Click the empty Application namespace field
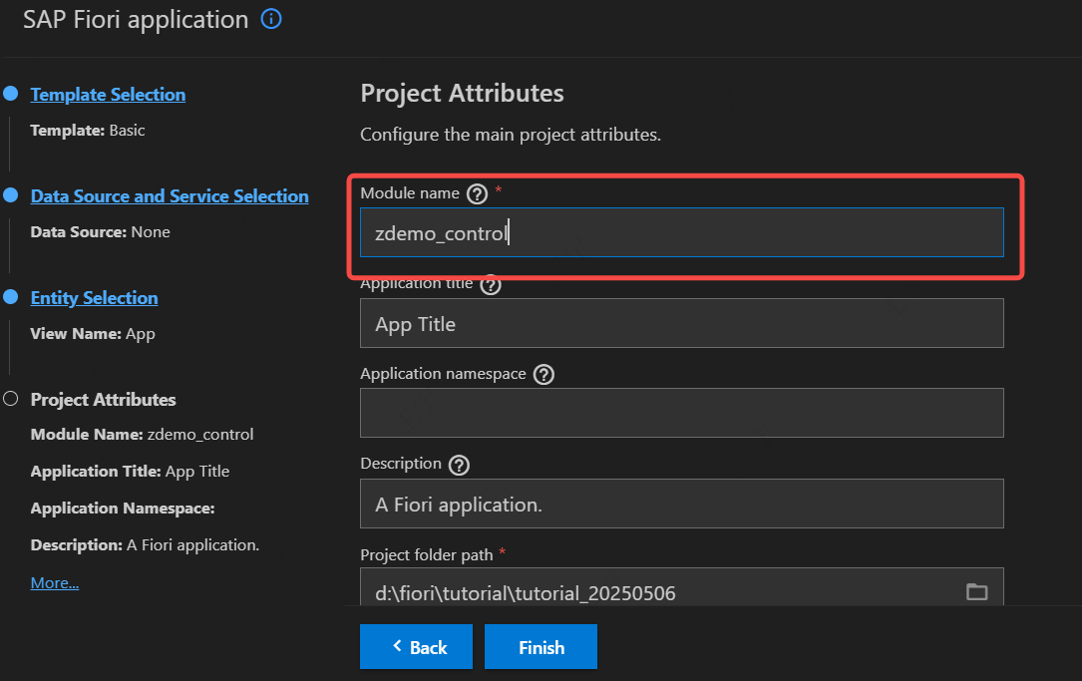The height and width of the screenshot is (681, 1082). click(681, 413)
